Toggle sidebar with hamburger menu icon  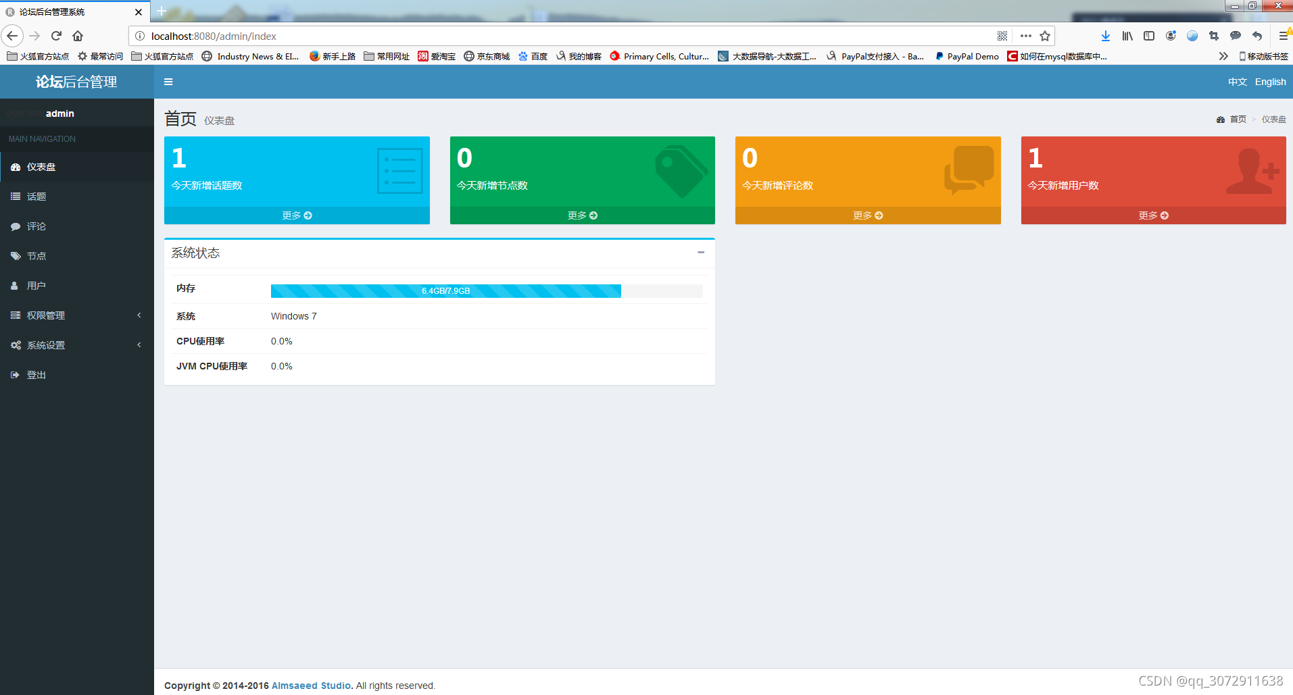pyautogui.click(x=168, y=82)
